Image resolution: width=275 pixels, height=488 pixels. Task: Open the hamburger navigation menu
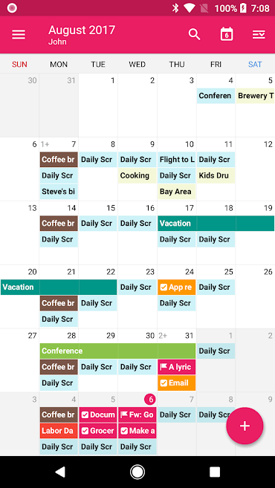(19, 34)
